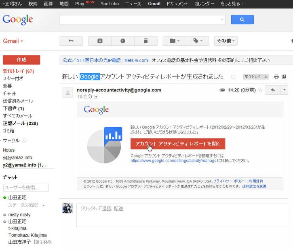Open ゴミ箱 trash folder
The height and width of the screenshot is (251, 293).
[x=8, y=131]
